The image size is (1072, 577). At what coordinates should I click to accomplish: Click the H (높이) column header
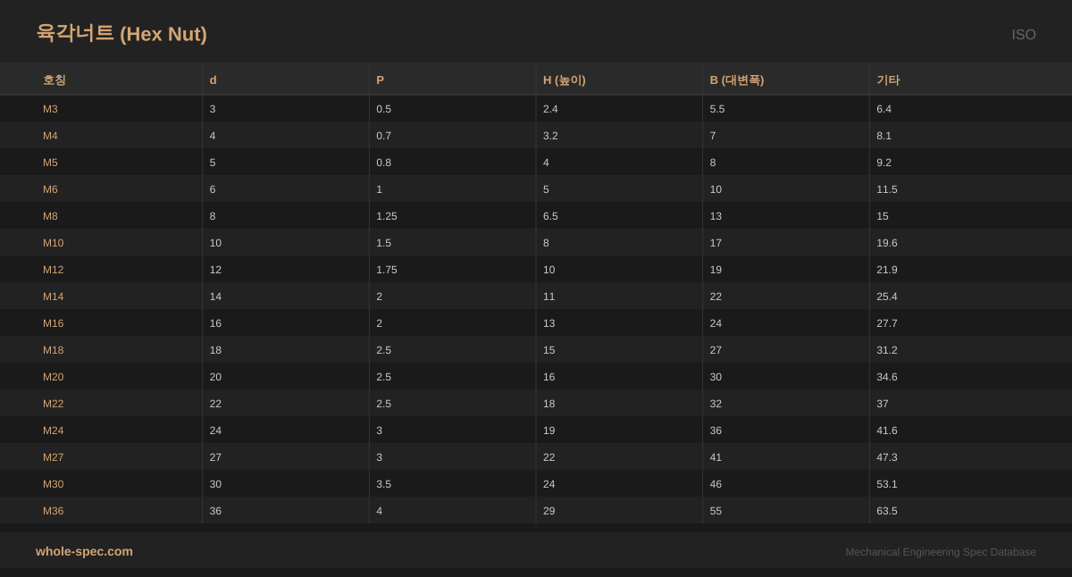564,79
